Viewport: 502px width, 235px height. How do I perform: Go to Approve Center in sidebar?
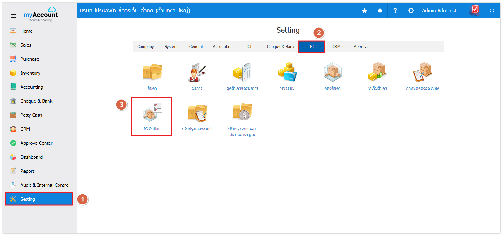36,143
